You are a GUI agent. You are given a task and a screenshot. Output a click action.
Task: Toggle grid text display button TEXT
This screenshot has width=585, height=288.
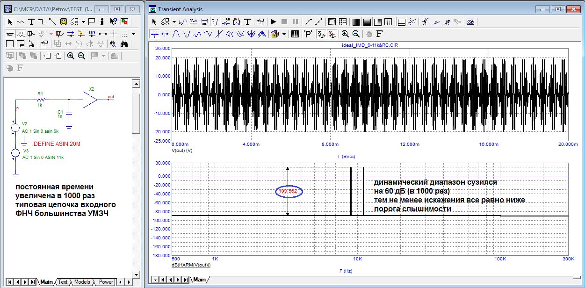[10, 34]
